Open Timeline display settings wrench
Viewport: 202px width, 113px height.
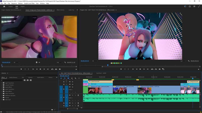75,78
